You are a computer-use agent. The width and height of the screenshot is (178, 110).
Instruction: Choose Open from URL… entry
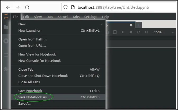point(58,46)
